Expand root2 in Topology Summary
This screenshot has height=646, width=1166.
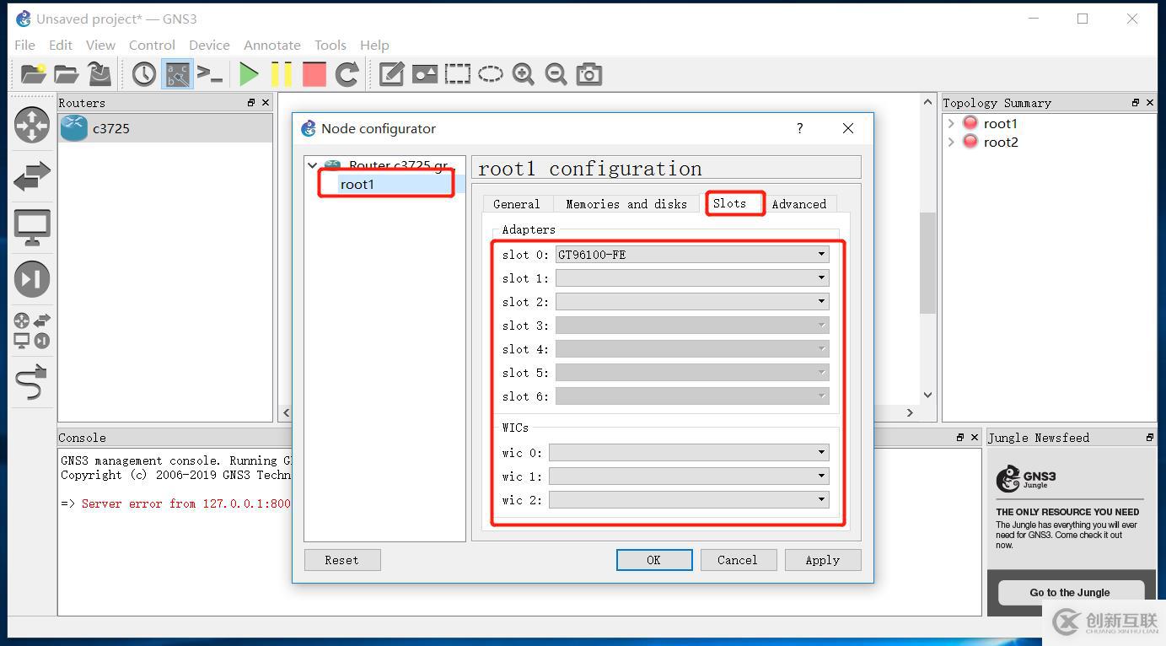click(x=952, y=142)
